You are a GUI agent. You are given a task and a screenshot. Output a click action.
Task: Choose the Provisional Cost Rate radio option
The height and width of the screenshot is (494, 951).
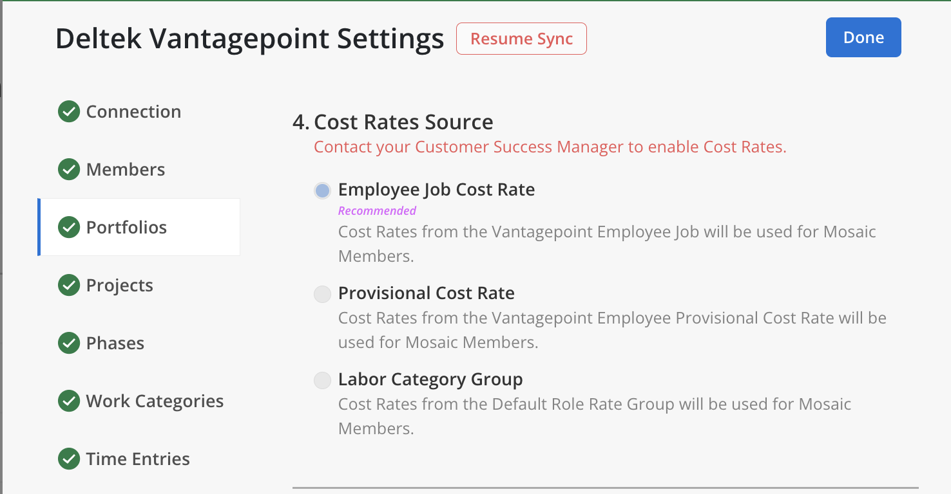[x=322, y=294]
